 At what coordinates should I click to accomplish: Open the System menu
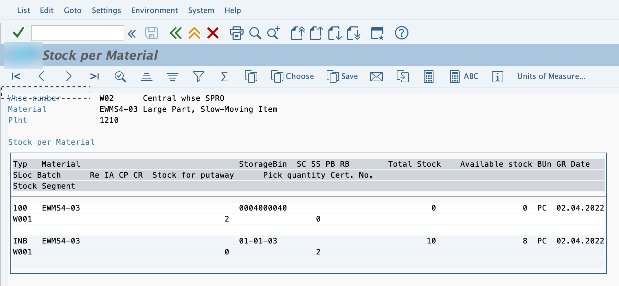point(201,10)
